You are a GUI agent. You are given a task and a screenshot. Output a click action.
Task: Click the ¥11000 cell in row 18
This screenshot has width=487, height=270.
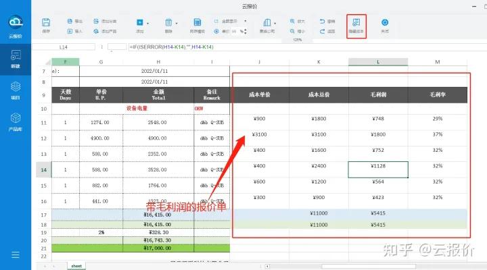point(319,225)
